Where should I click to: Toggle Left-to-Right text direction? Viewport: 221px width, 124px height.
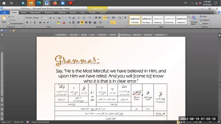[104, 18]
